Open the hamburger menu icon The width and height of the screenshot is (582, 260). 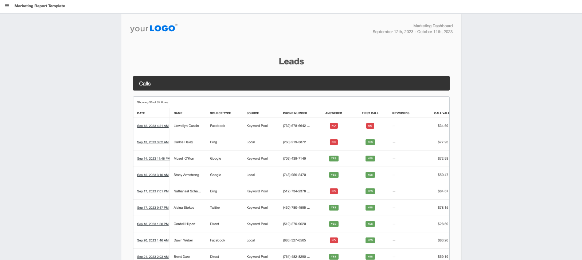pos(7,6)
